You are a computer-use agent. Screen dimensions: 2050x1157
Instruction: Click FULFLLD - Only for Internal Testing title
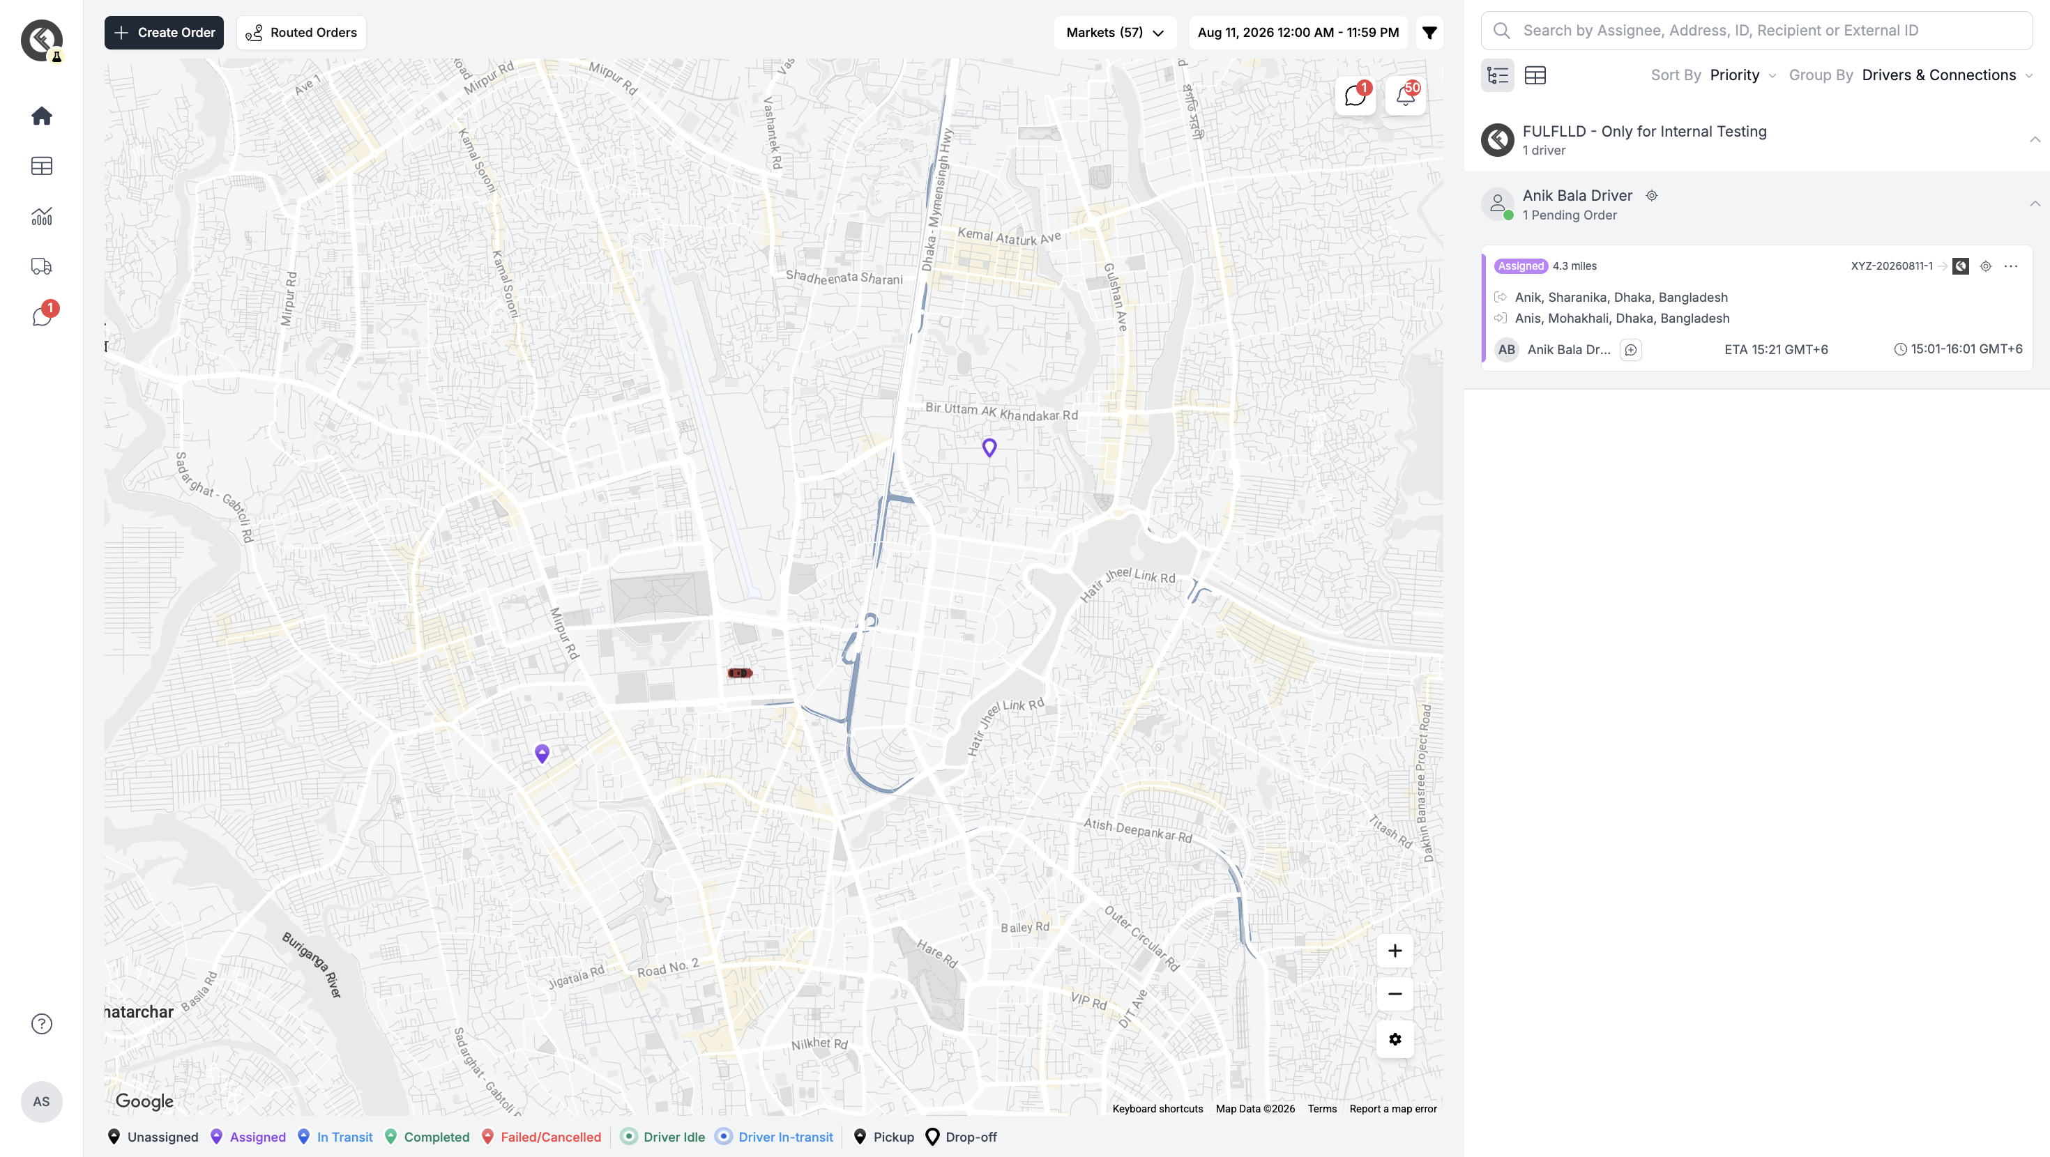tap(1644, 131)
